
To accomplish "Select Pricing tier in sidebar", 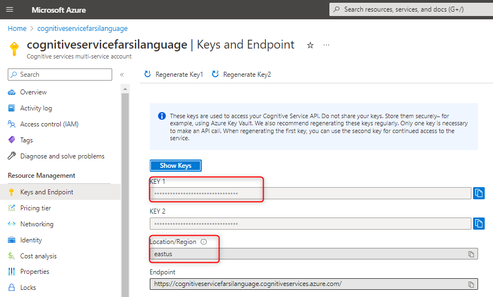I will (x=35, y=208).
